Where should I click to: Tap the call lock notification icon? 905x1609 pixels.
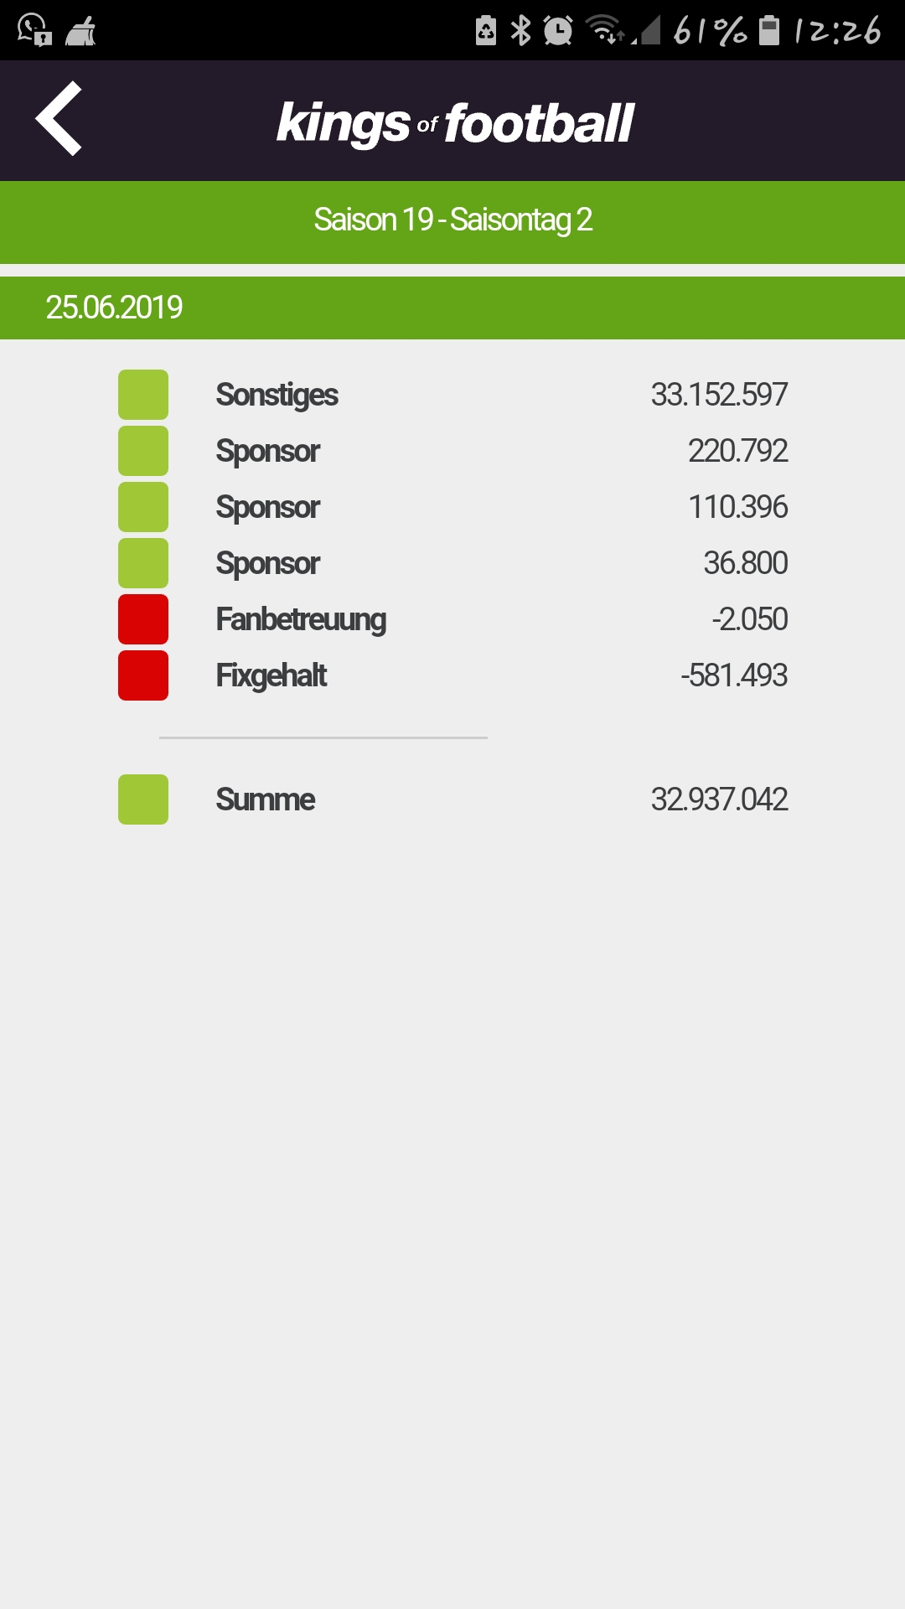[34, 30]
